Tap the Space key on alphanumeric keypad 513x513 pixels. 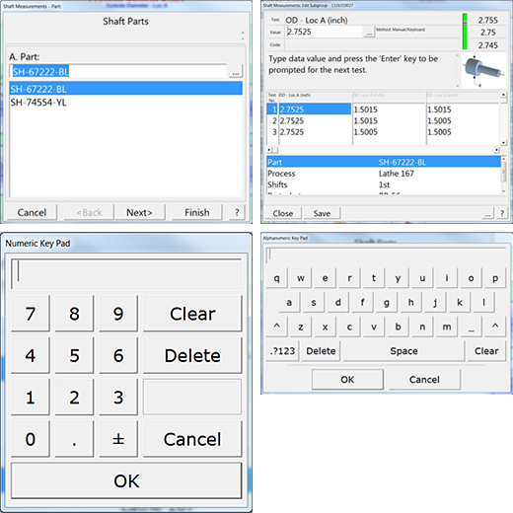click(403, 351)
